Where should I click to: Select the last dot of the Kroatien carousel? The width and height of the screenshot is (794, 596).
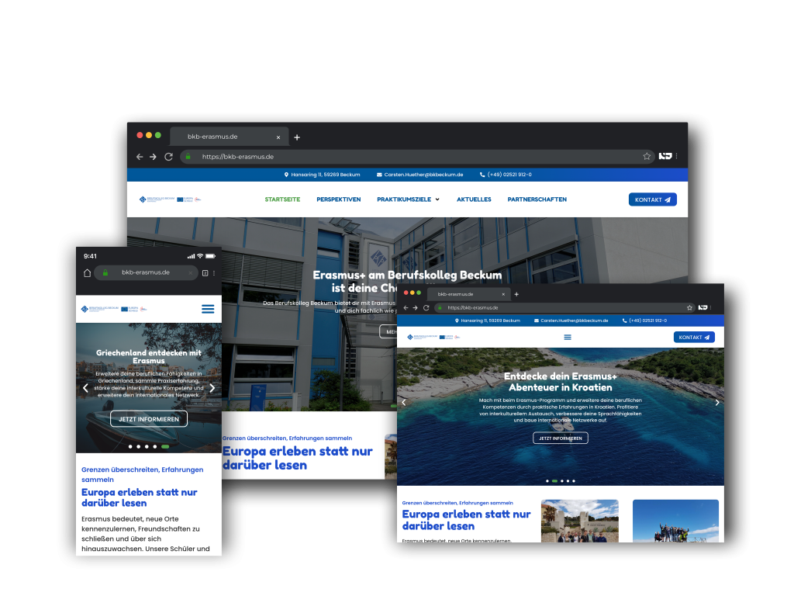pyautogui.click(x=574, y=481)
